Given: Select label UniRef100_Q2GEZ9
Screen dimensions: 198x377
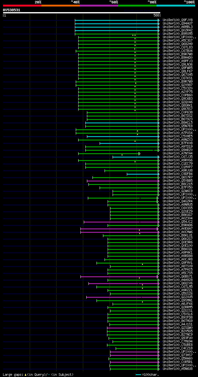Looking at the screenshot, I should click(x=178, y=211).
